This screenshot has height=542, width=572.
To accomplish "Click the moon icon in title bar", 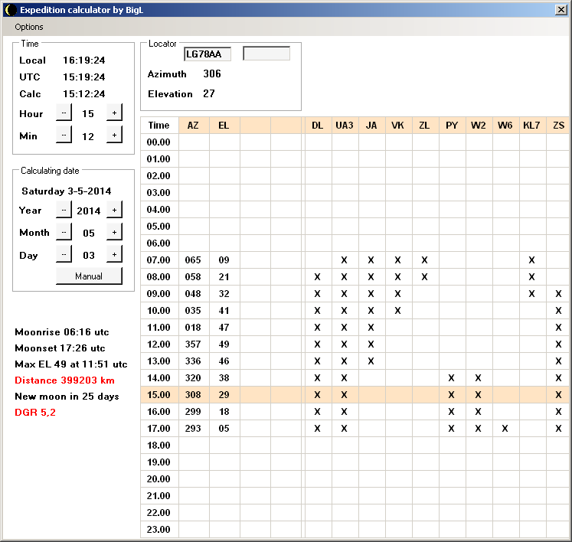I will point(10,10).
